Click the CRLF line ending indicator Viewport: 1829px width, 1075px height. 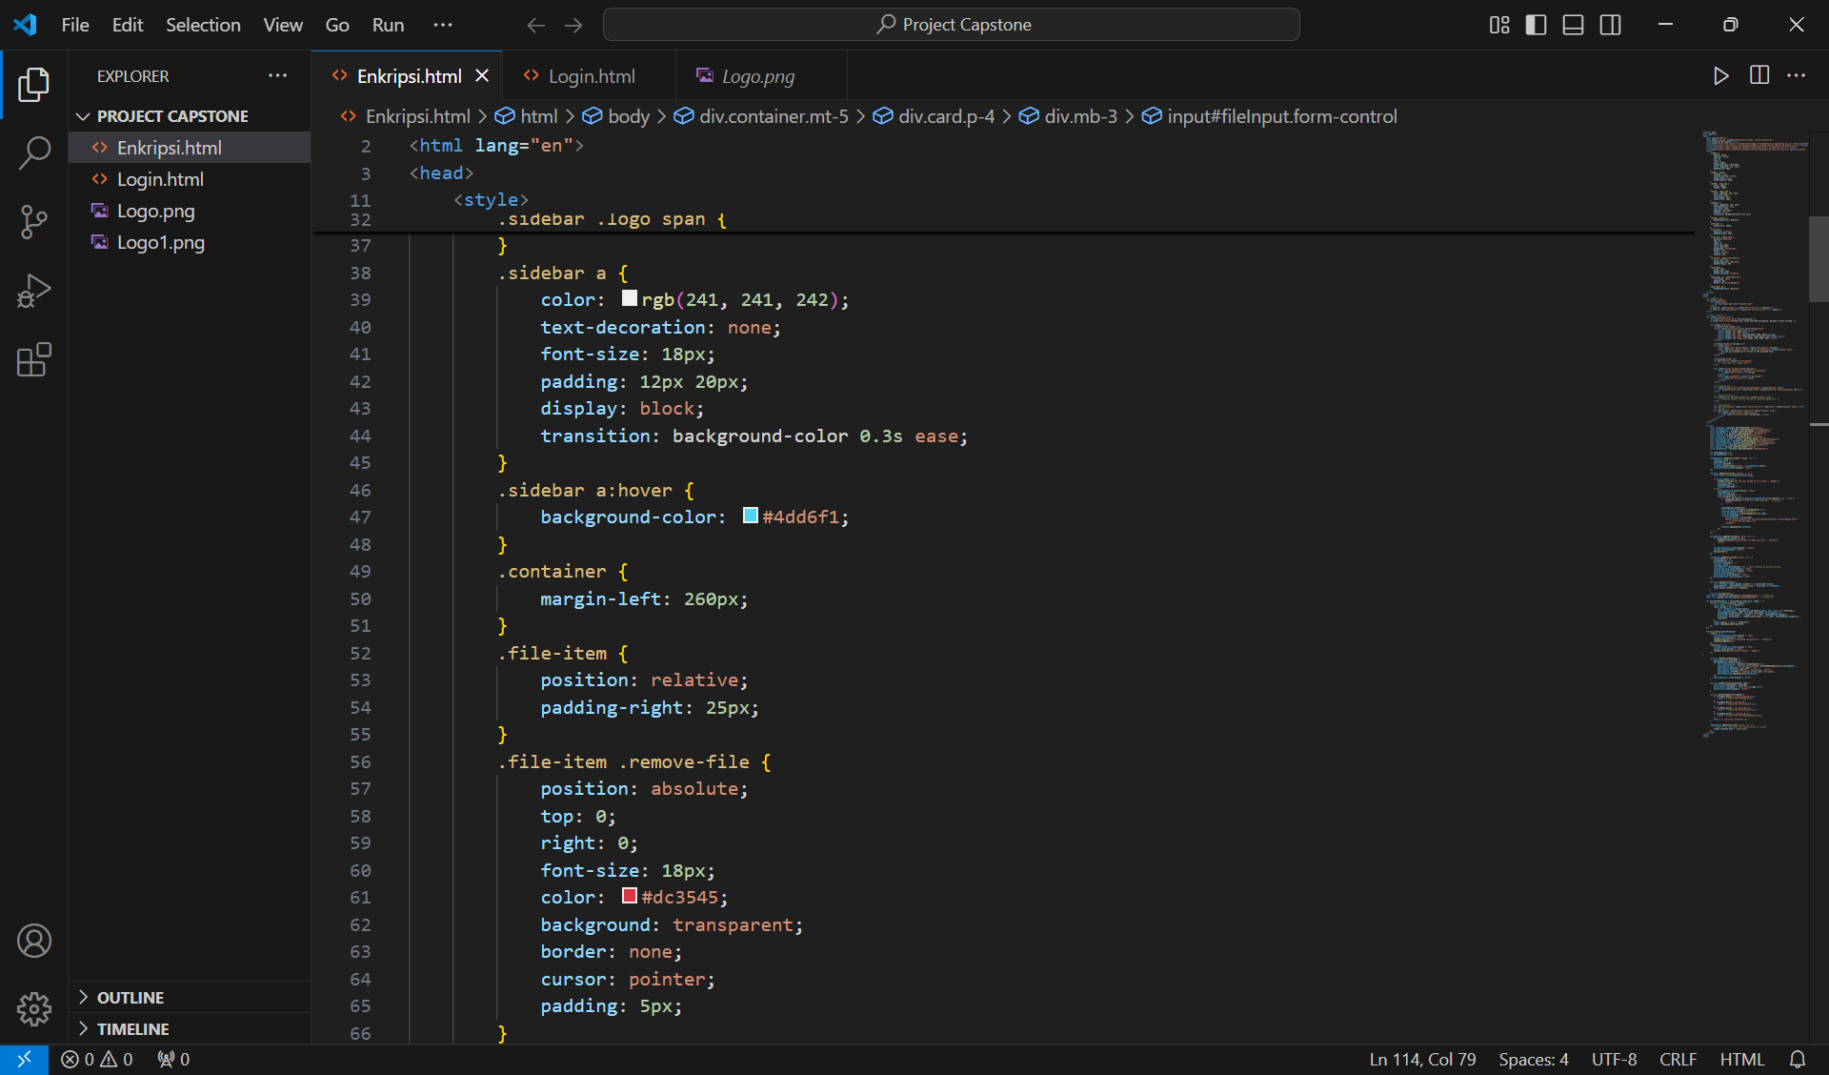click(x=1678, y=1059)
